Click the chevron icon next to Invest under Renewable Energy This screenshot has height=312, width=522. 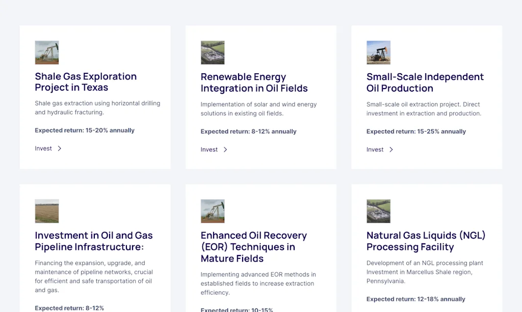pos(225,150)
